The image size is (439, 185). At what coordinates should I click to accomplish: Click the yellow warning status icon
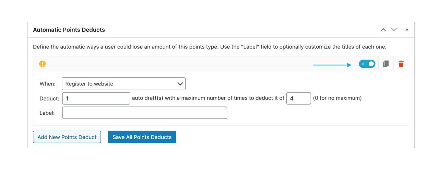coord(42,64)
